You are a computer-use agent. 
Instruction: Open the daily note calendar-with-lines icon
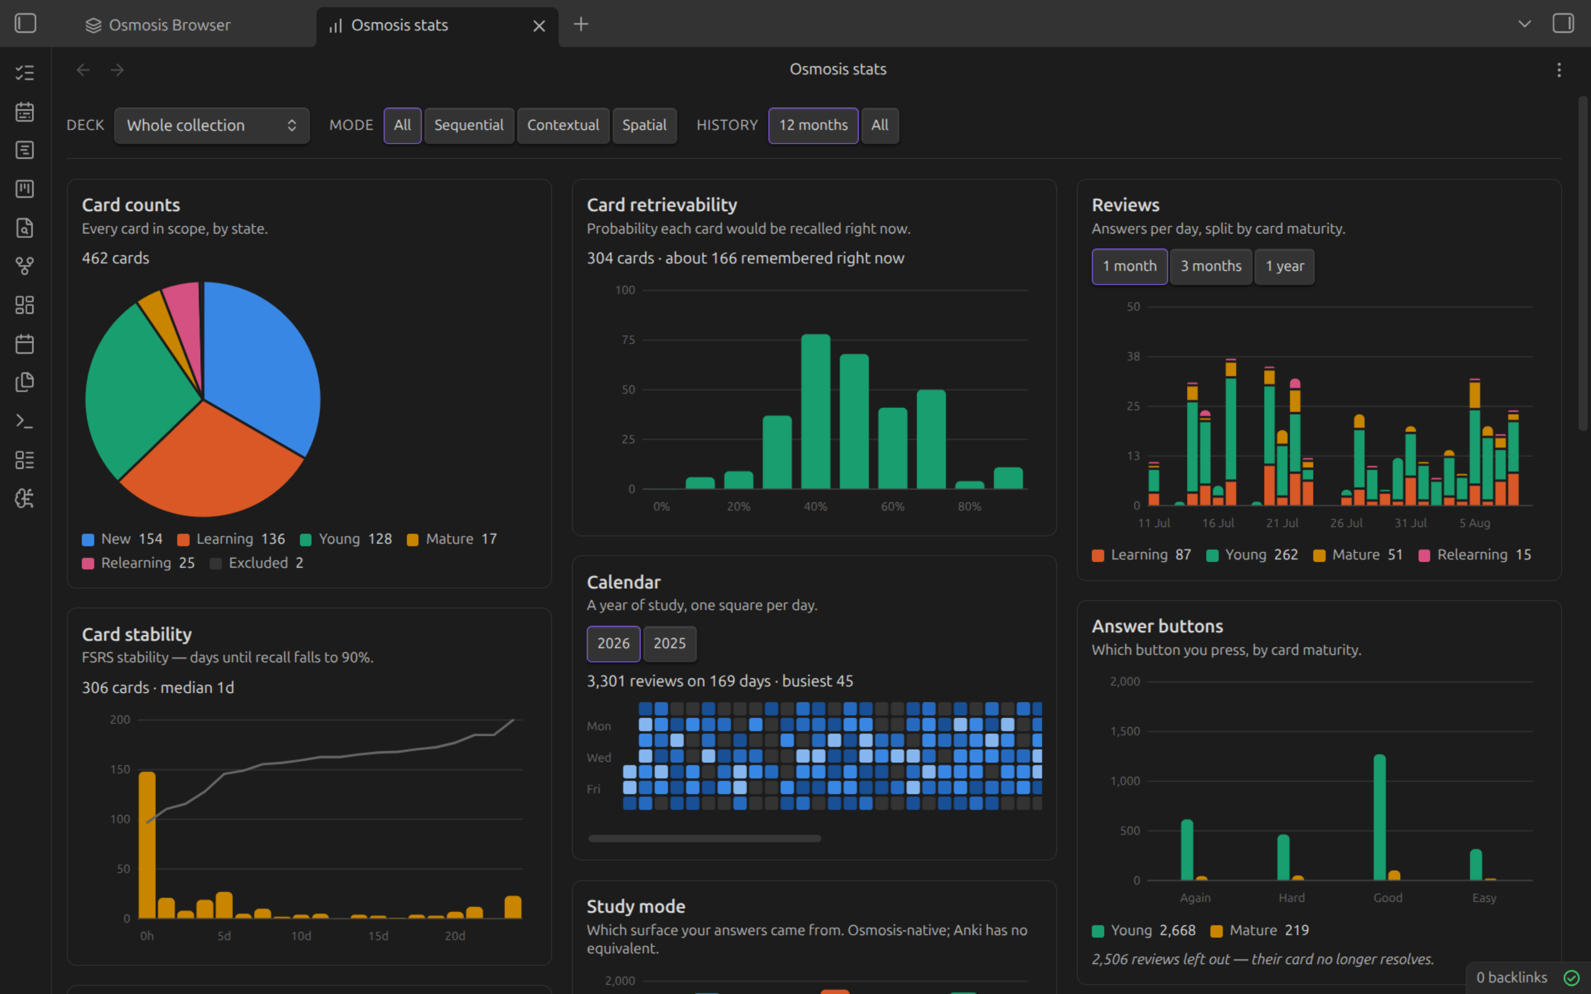click(x=25, y=112)
